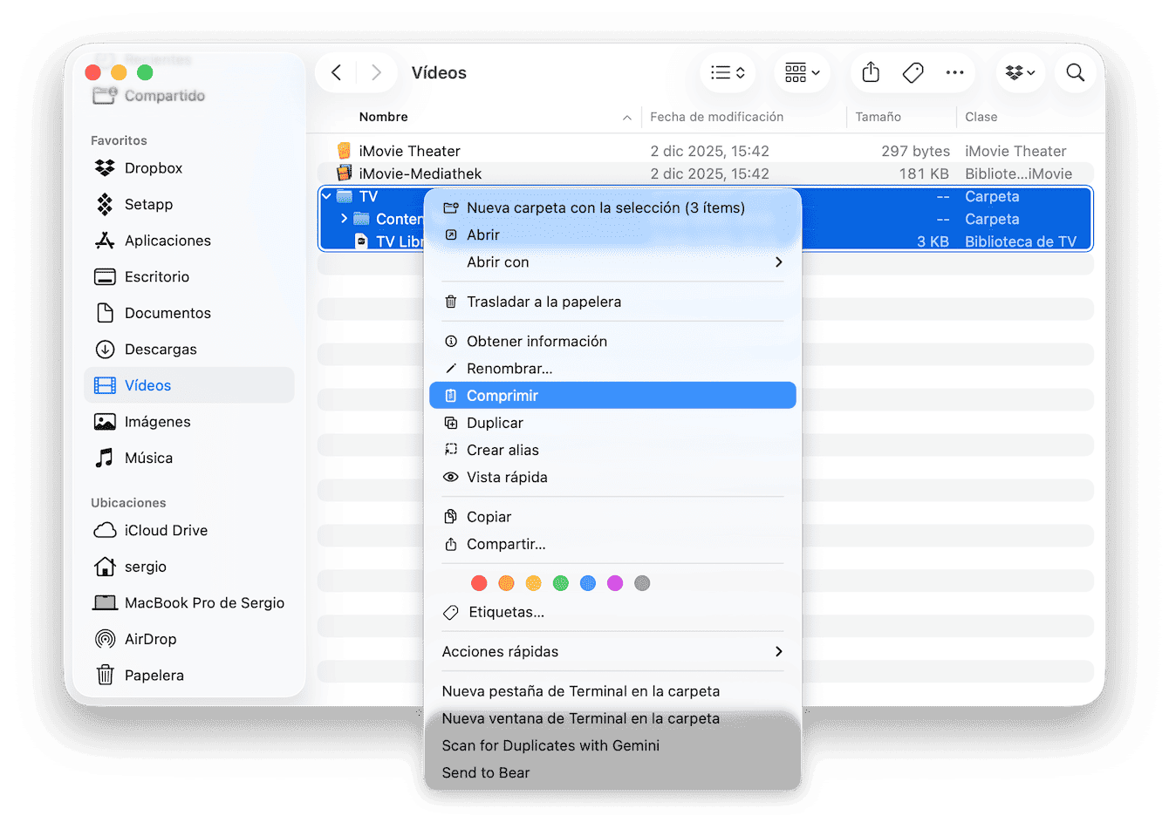1169x822 pixels.
Task: Apply the yellow tag color
Action: pos(534,583)
